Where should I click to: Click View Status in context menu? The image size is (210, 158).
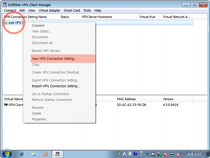click(63, 31)
